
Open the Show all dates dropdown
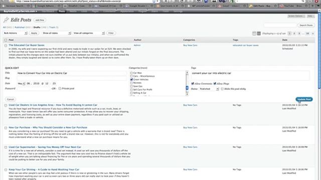(56, 33)
